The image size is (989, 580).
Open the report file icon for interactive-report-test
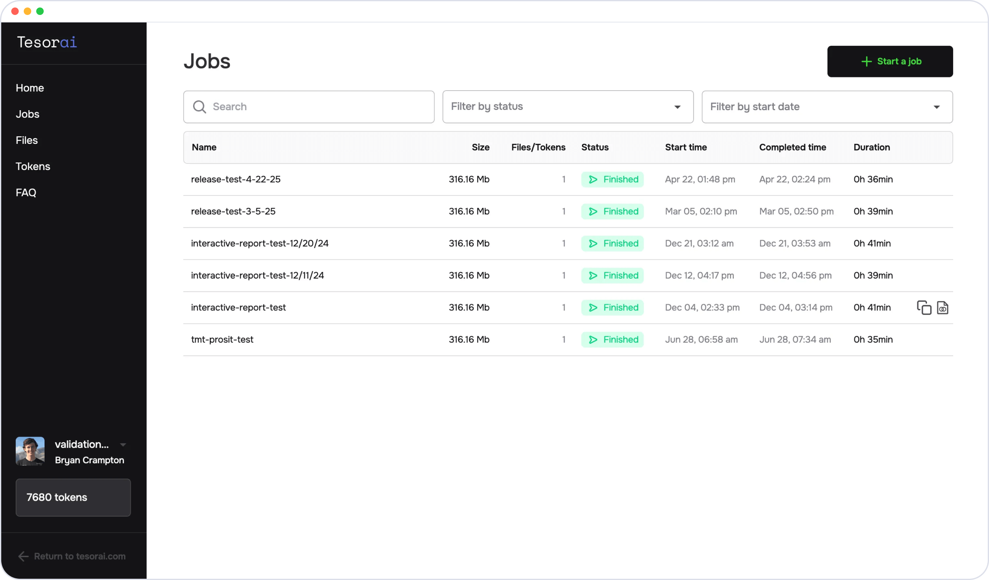943,308
